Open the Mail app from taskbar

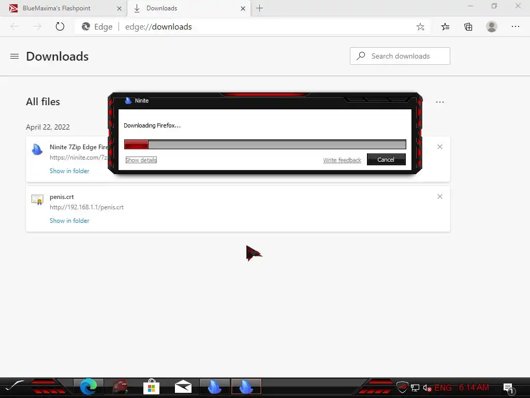(x=183, y=387)
